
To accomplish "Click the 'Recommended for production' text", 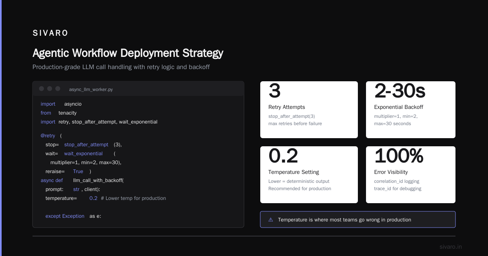I will 300,189.
